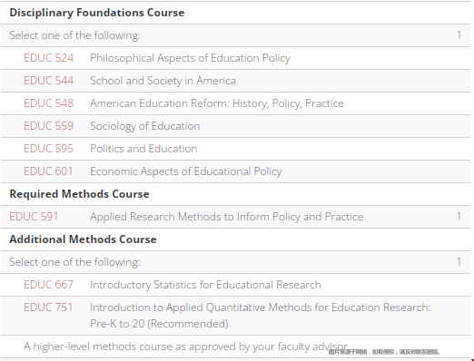Screen dimensions: 474x361
Task: Open the EDUC 667 course link
Action: click(x=48, y=285)
